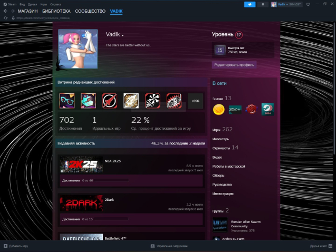Open the Значки badges link
The height and width of the screenshot is (252, 336).
click(222, 99)
